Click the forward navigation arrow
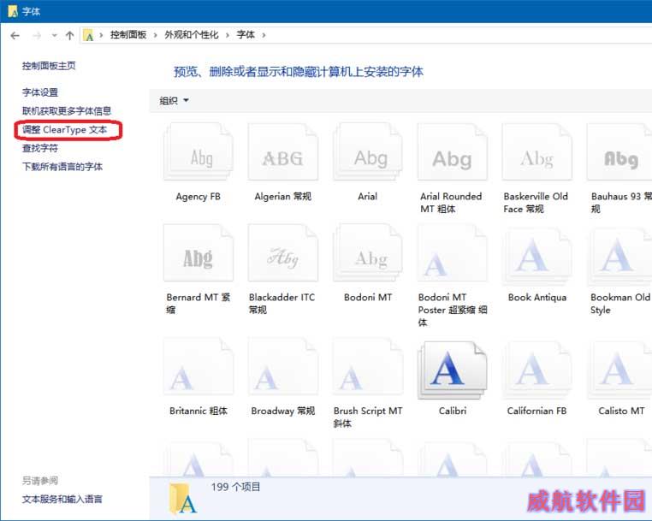 [x=37, y=36]
